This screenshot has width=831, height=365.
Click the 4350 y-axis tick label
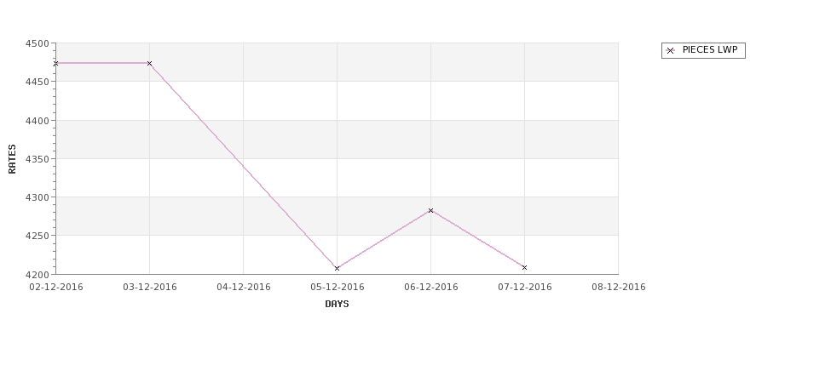[38, 159]
